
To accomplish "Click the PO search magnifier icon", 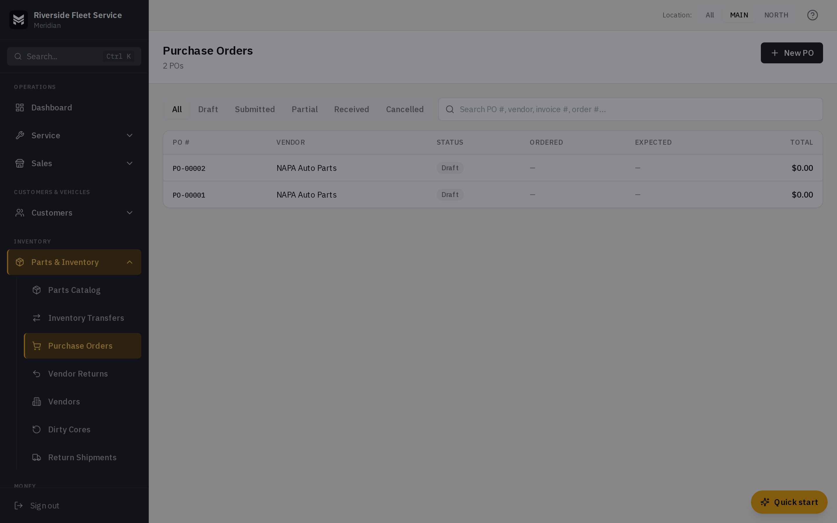I will (x=450, y=109).
